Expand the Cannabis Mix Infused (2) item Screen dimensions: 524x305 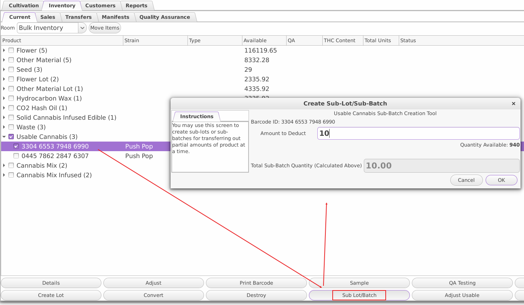4,175
